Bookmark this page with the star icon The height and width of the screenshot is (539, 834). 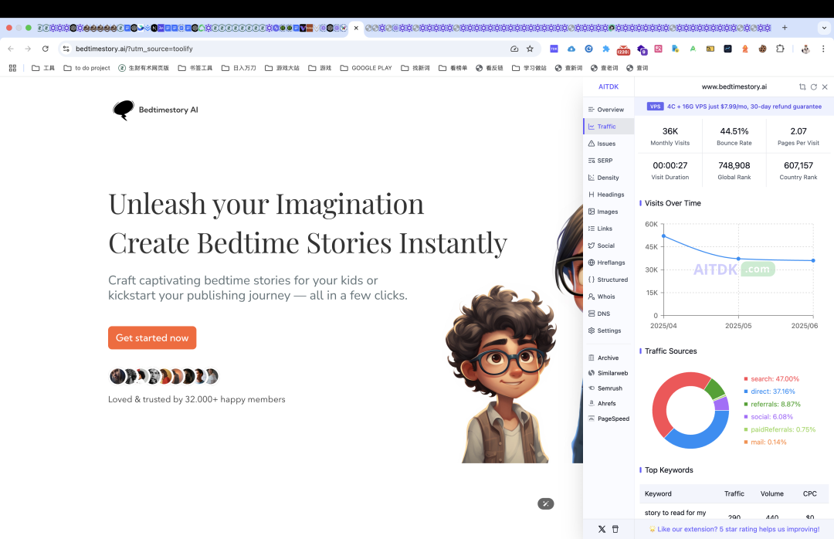tap(530, 49)
